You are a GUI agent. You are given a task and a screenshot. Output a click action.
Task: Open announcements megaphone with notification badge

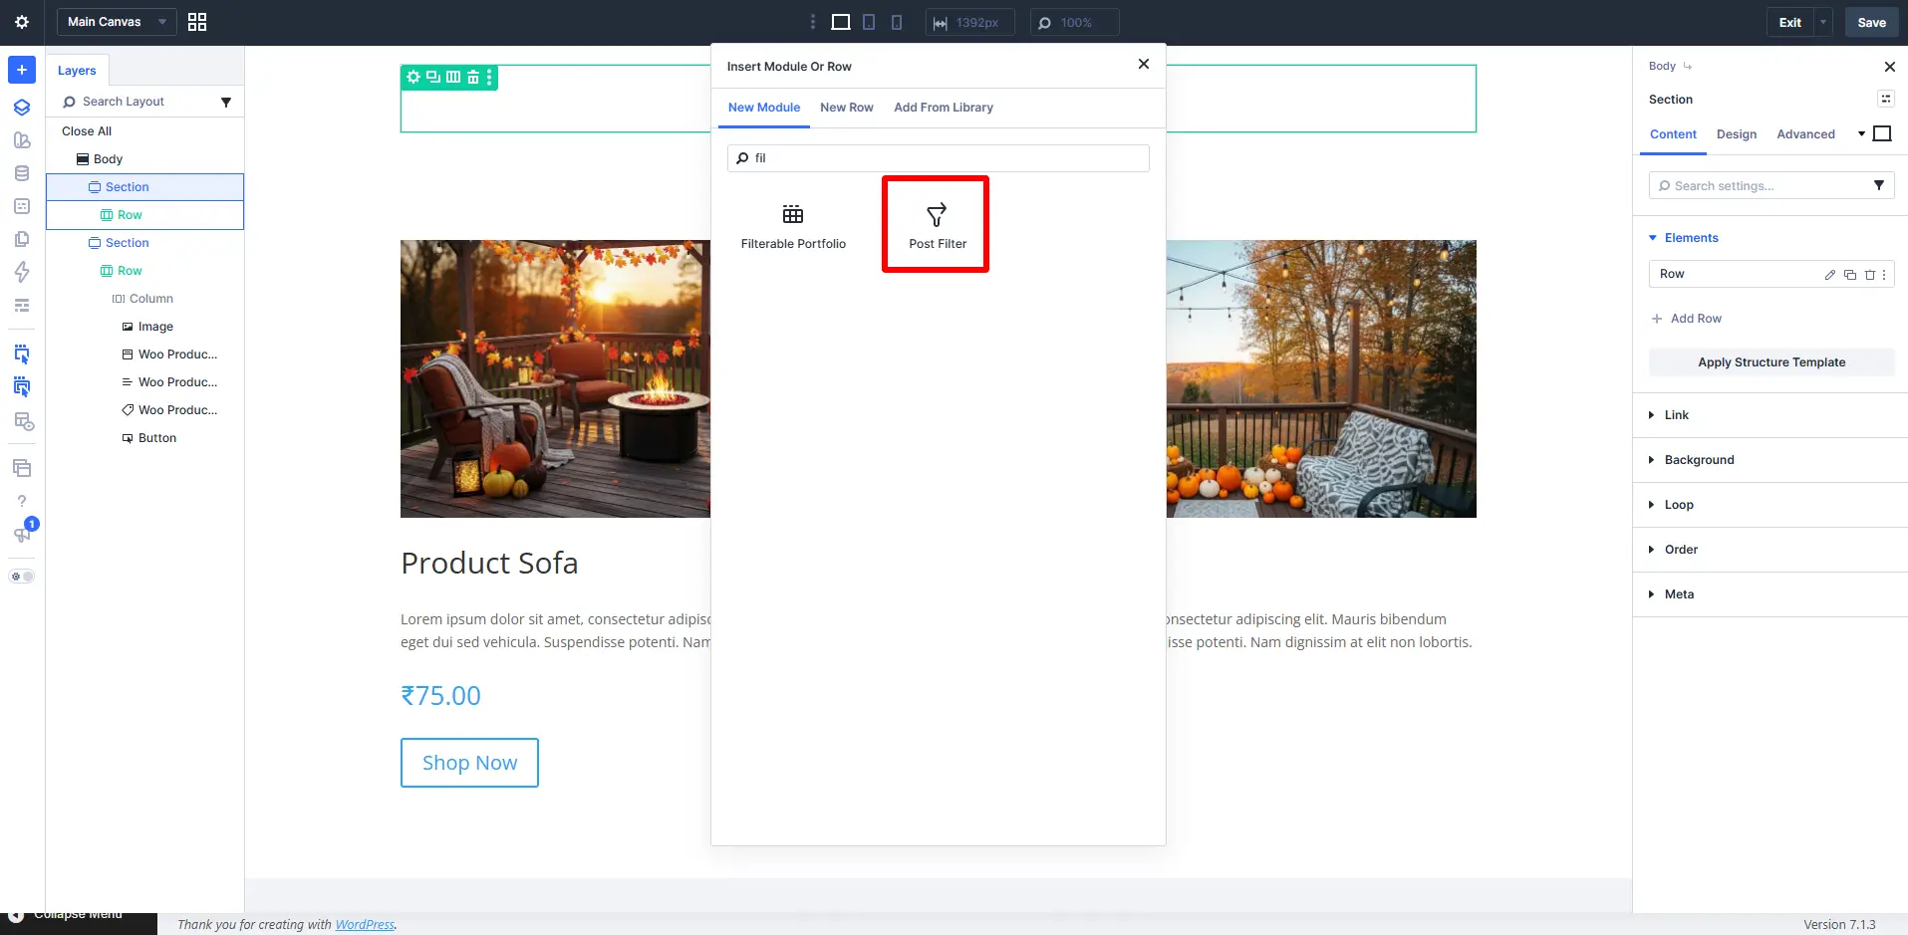coord(22,533)
